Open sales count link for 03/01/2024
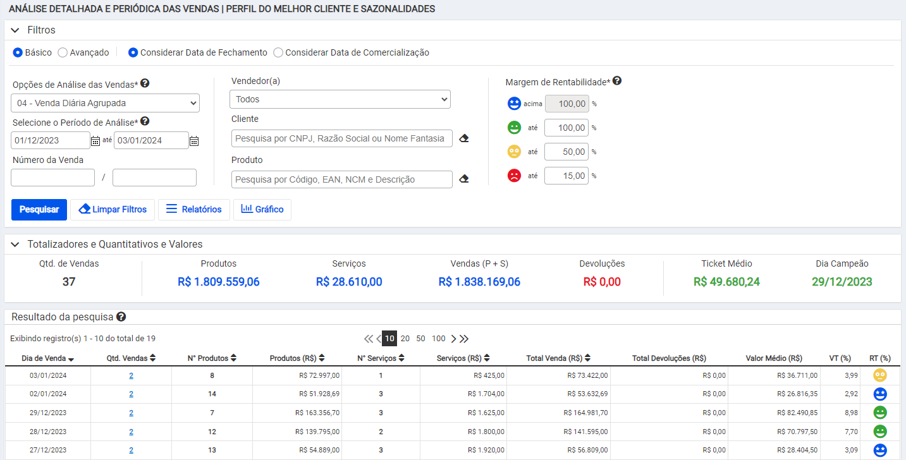906x460 pixels. 131,375
